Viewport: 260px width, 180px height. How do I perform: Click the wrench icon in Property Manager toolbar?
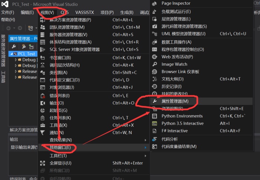(x=14, y=46)
